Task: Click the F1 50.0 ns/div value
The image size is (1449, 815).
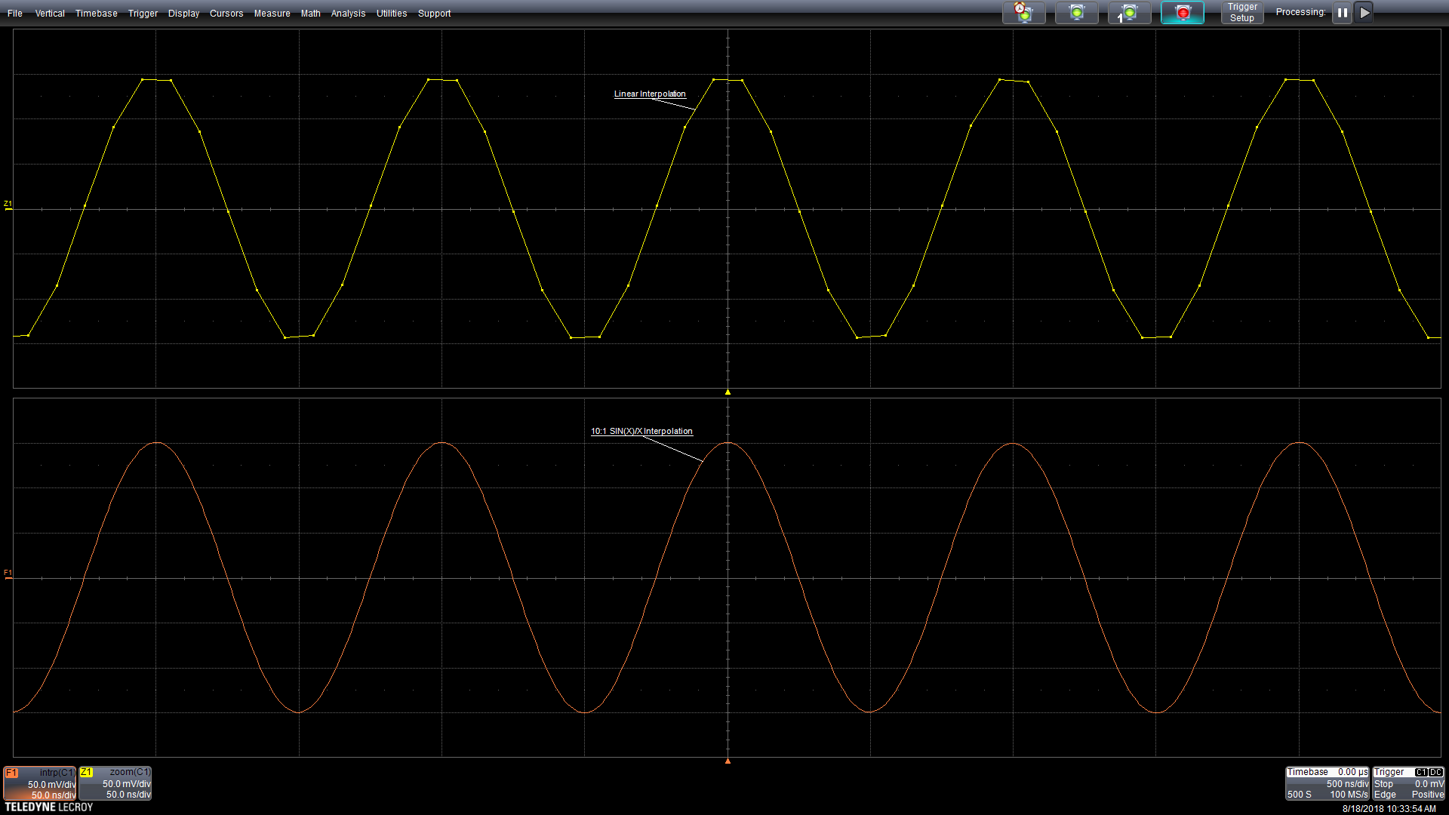Action: [53, 795]
